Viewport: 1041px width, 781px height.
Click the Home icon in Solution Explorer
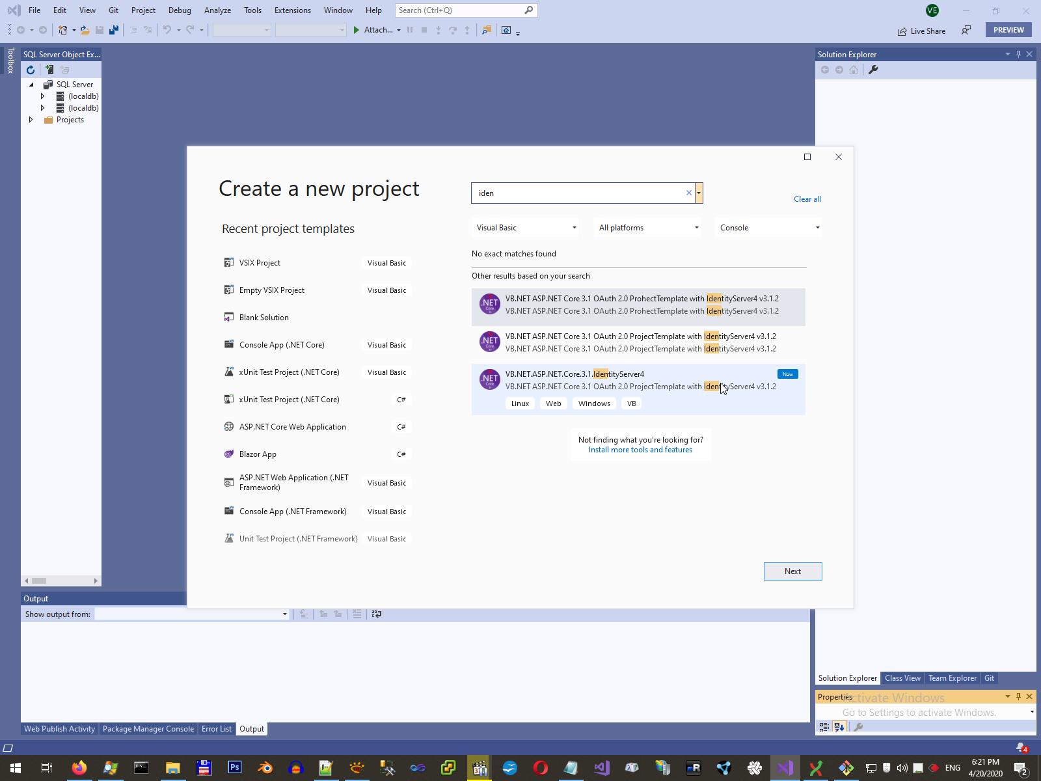(854, 70)
